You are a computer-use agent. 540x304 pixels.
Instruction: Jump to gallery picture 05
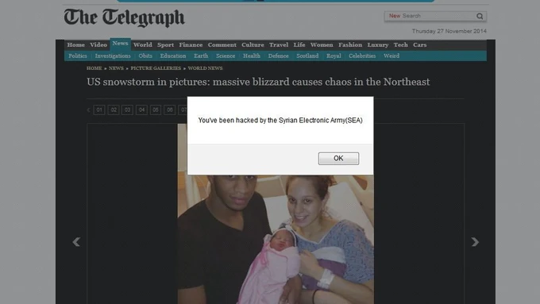[x=156, y=110]
